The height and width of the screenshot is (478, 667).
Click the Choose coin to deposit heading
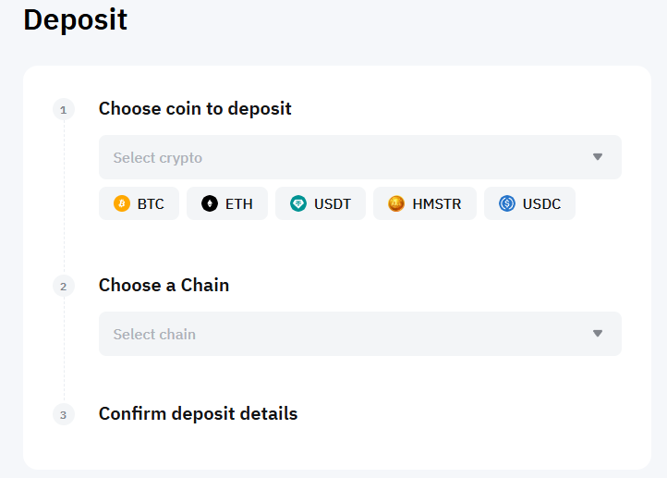tap(195, 109)
